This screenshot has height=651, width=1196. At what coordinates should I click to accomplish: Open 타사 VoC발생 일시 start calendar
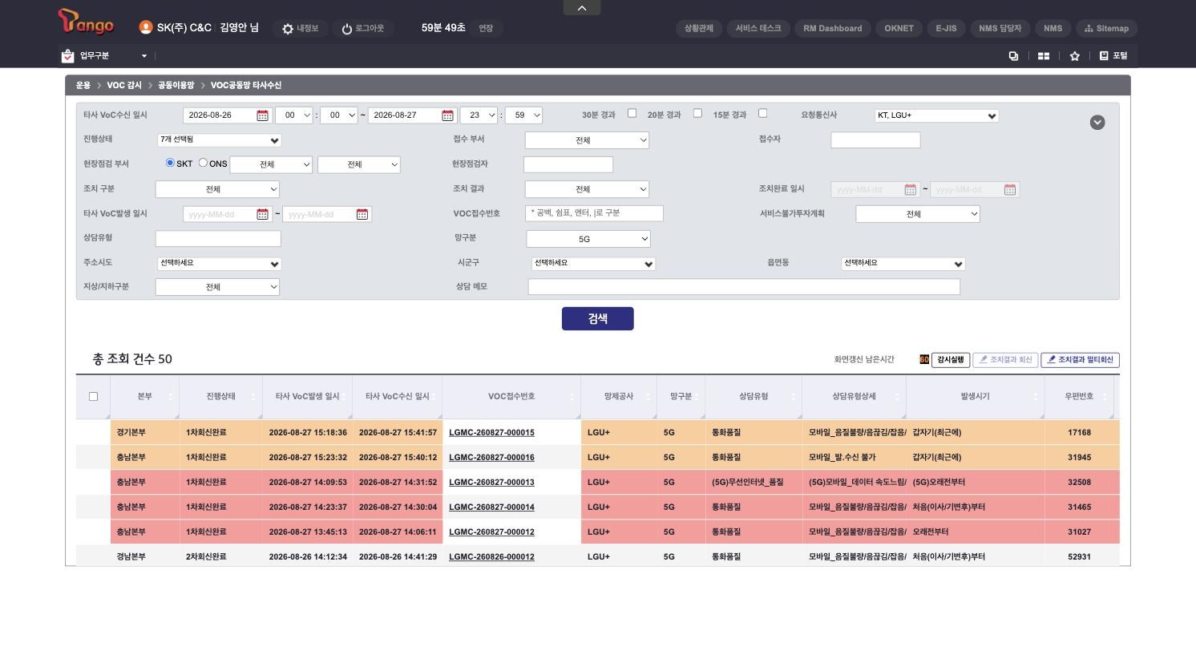point(262,214)
